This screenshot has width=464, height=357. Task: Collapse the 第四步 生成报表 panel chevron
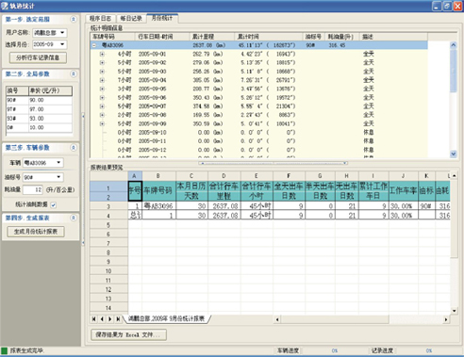tap(74, 218)
